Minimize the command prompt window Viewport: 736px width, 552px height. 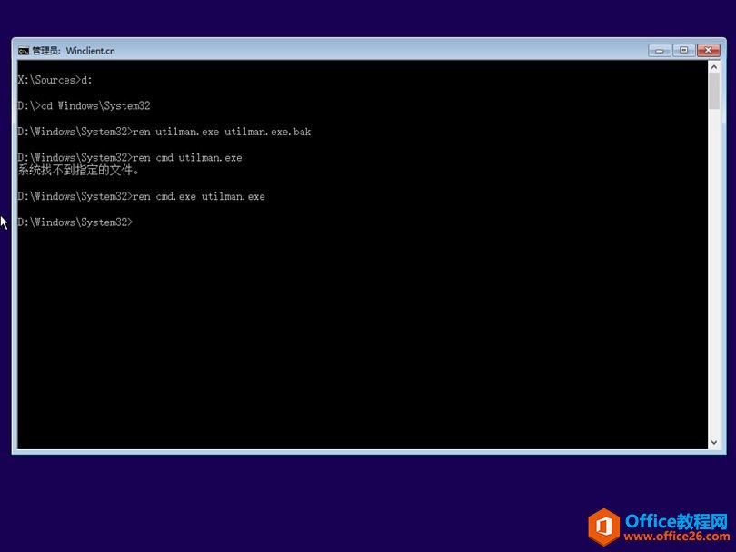click(660, 50)
